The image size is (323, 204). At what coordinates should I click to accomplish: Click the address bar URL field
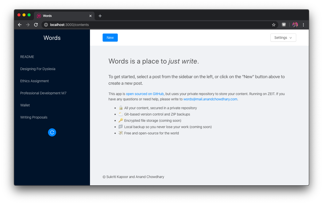[x=160, y=25]
